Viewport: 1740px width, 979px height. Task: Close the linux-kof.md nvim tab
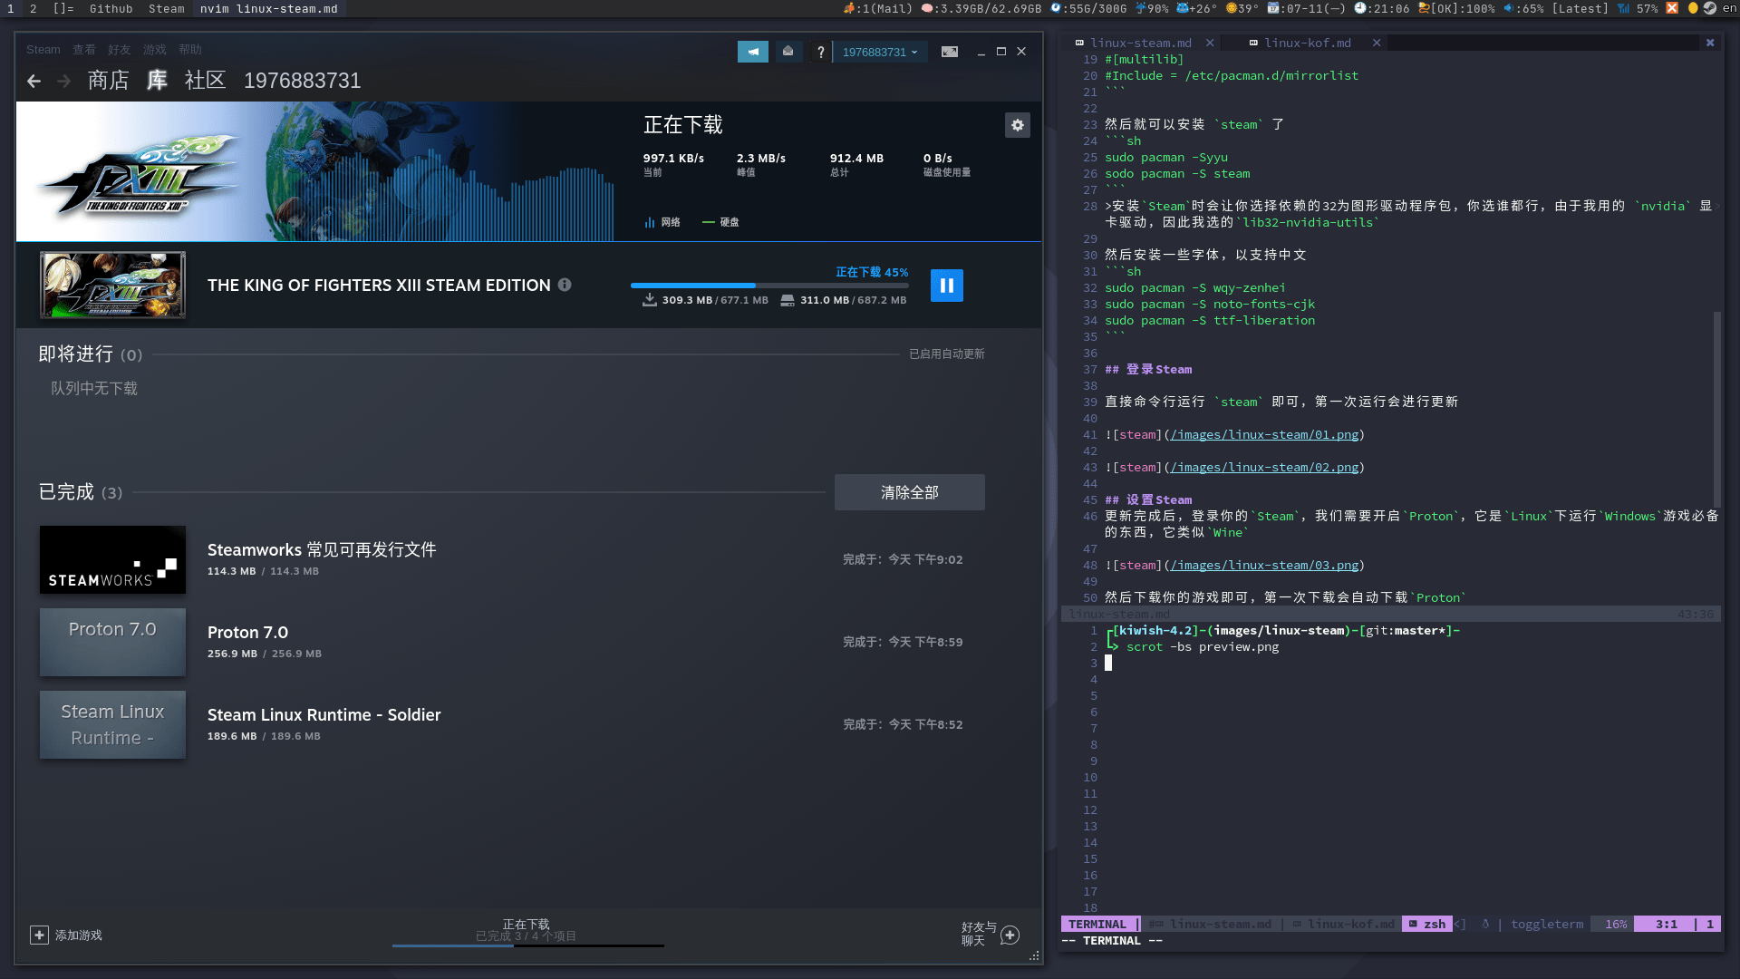(1377, 43)
